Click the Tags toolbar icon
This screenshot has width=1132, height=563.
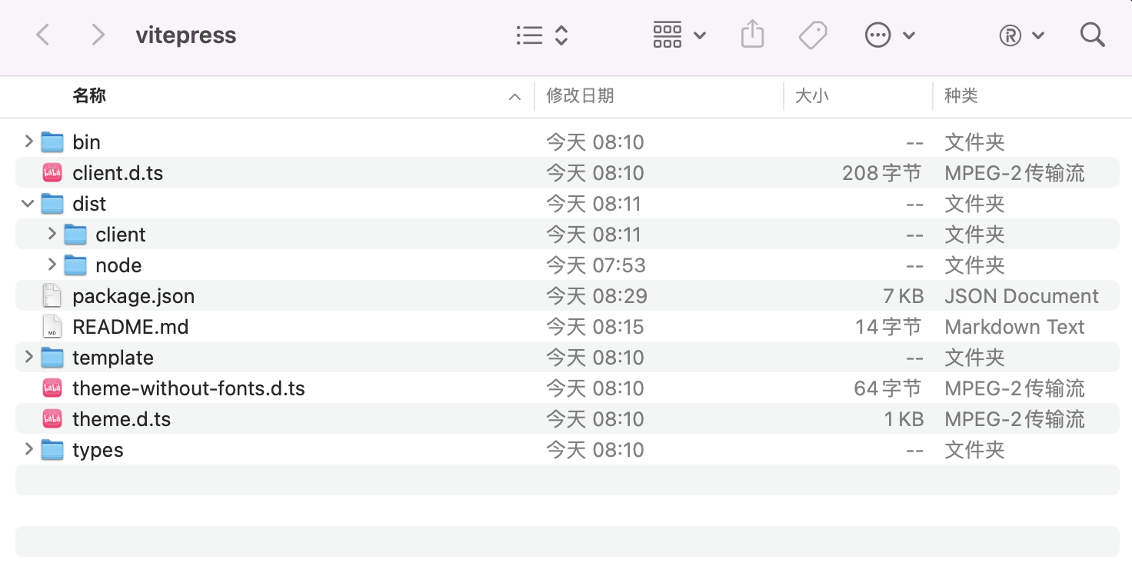point(812,35)
